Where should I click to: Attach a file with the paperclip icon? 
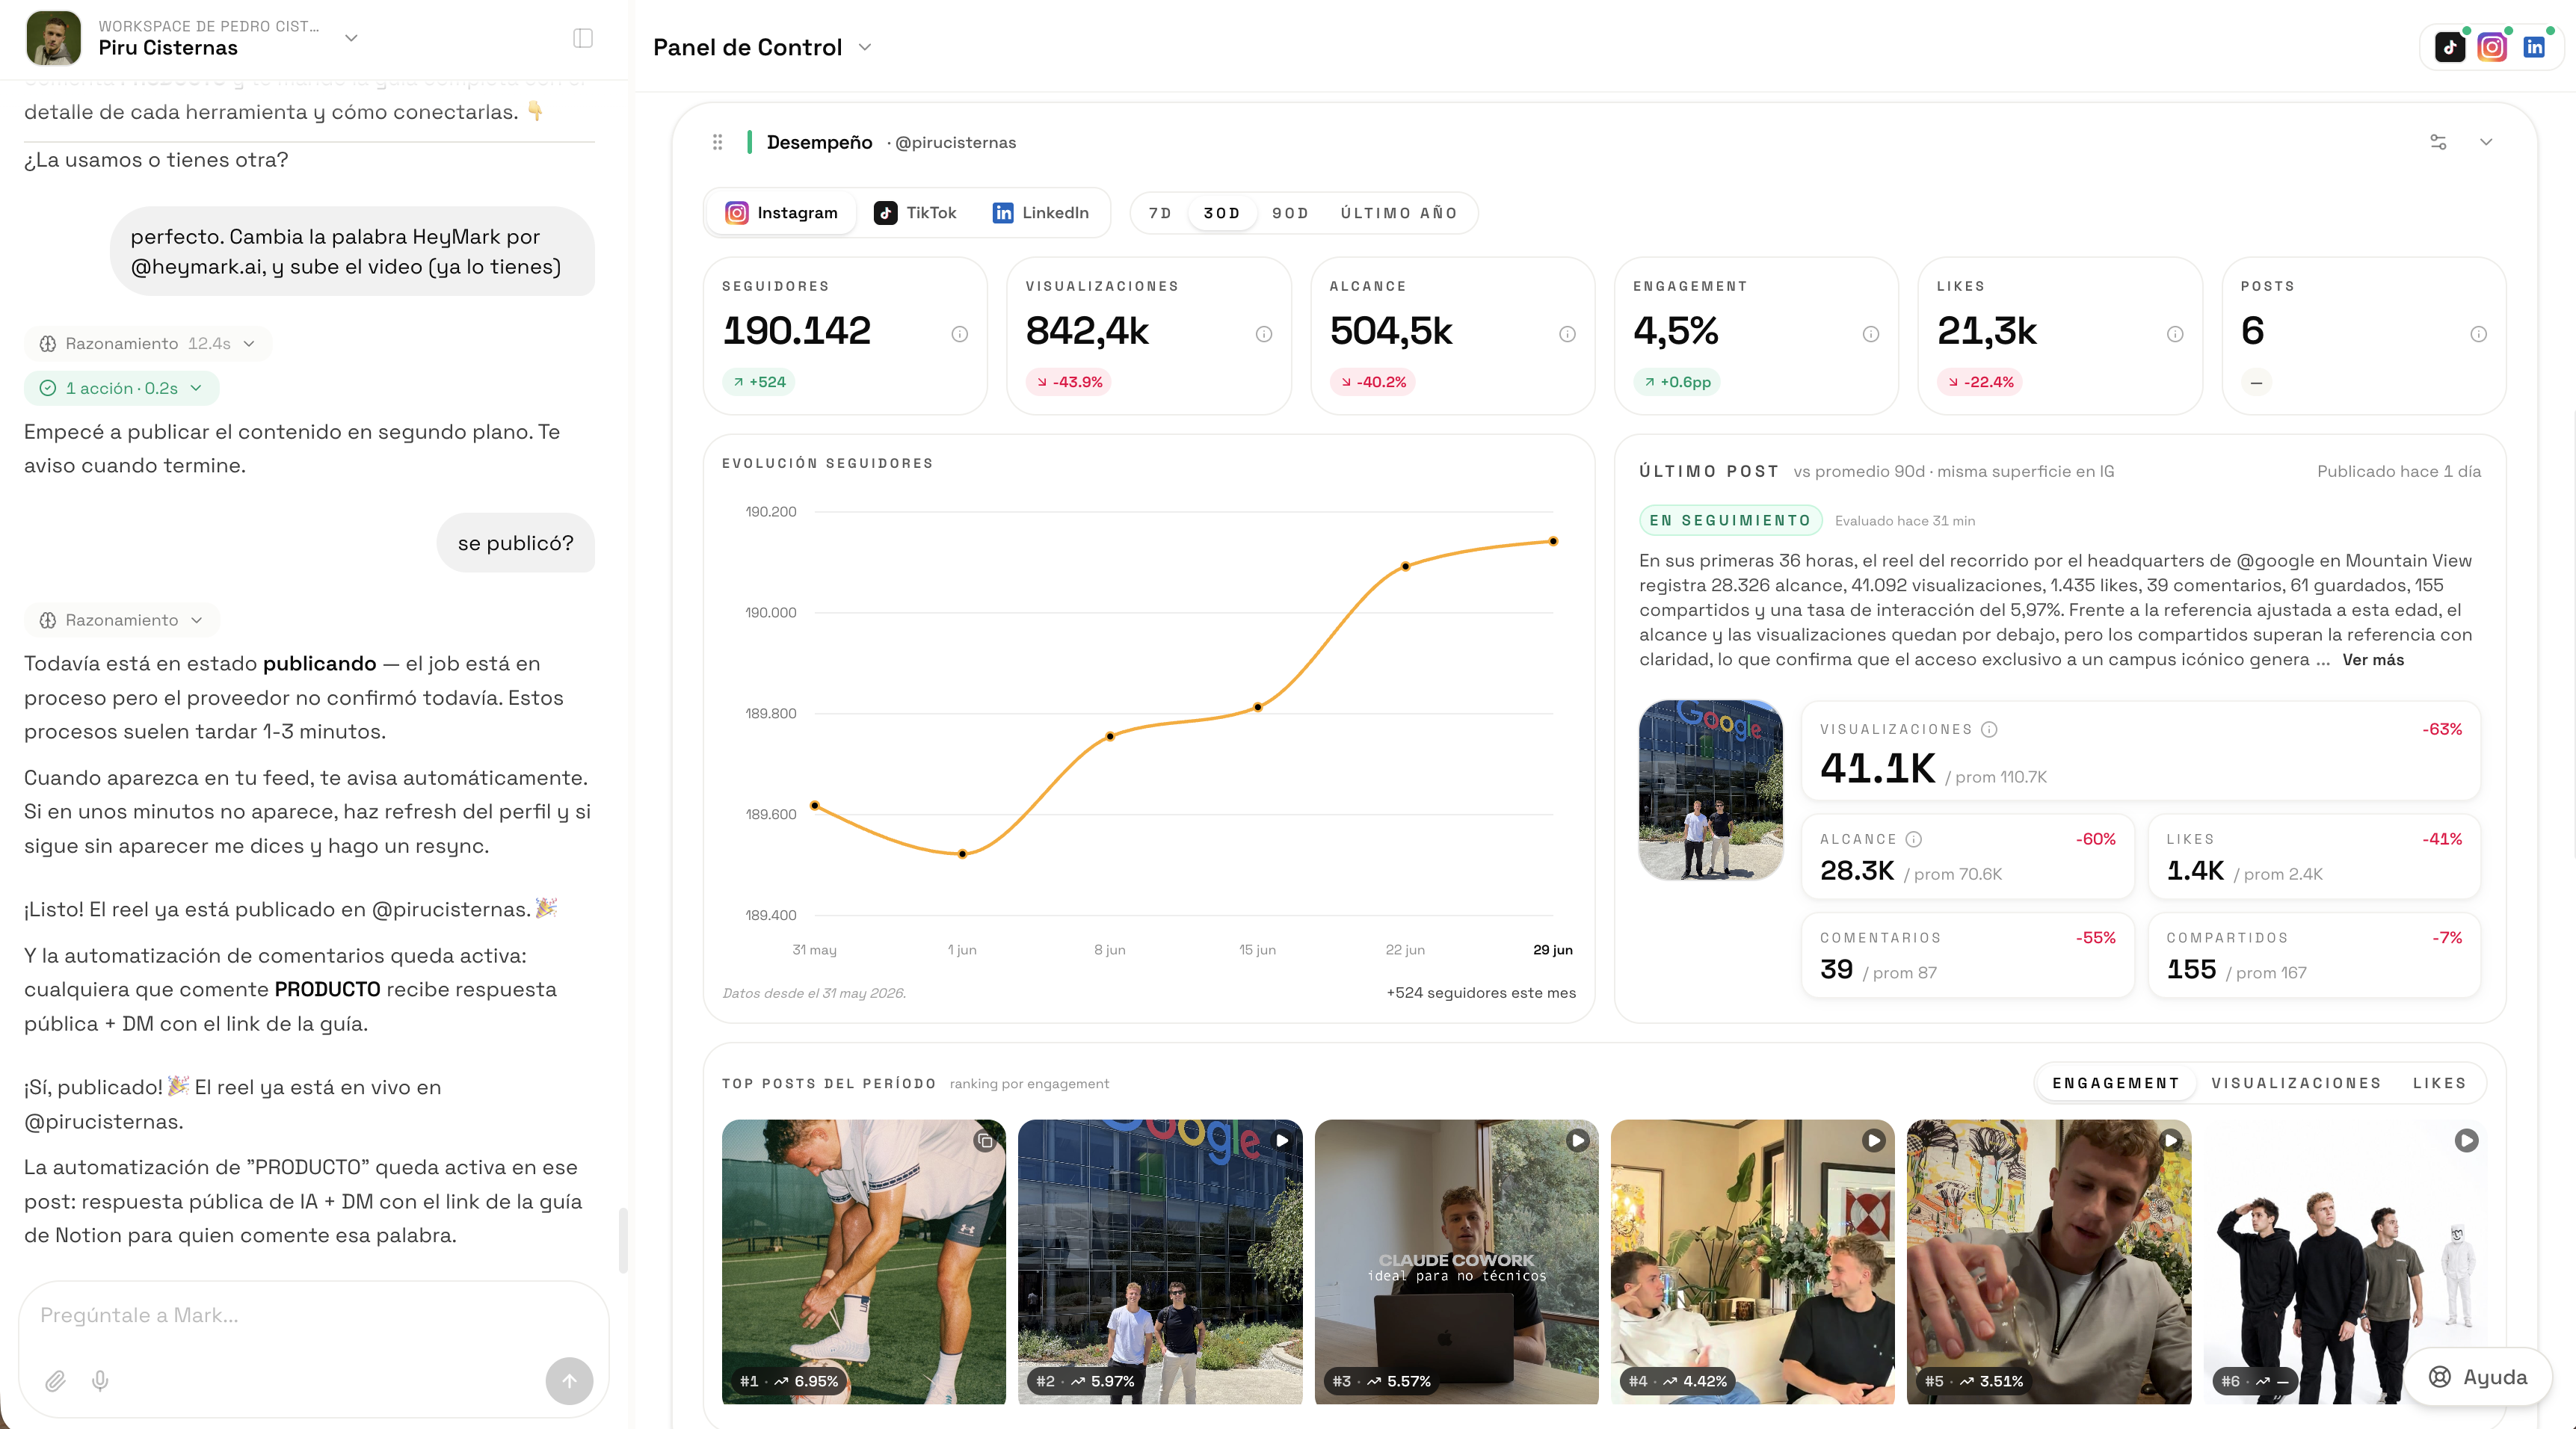[x=55, y=1381]
